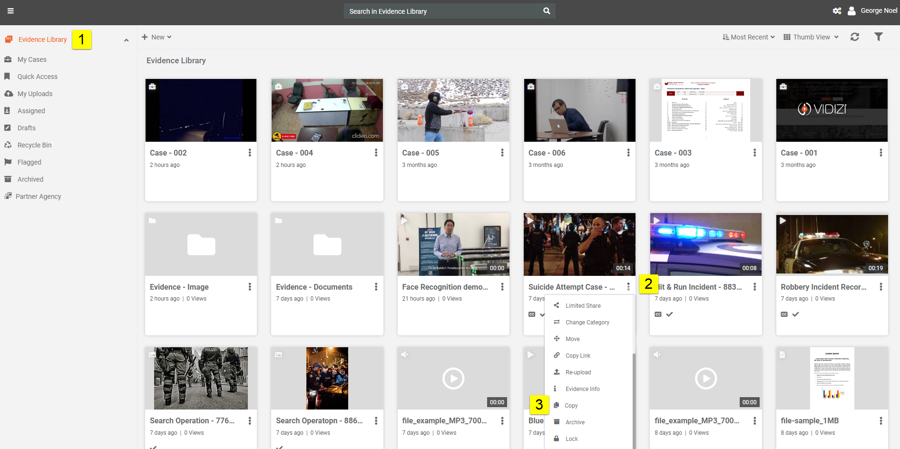
Task: Open the hamburger menu icon
Action: click(x=10, y=11)
